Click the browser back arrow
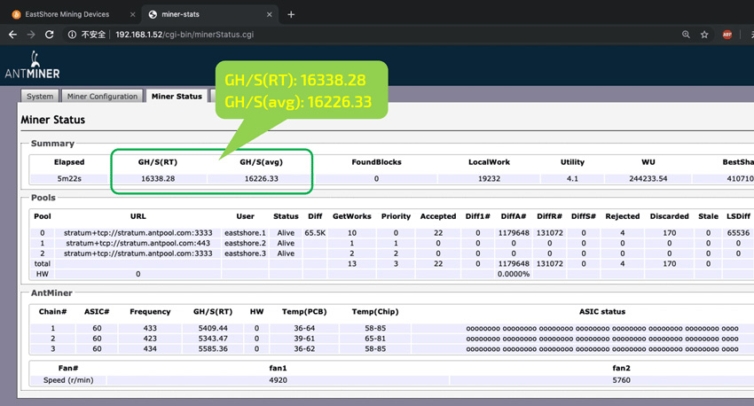 click(13, 35)
